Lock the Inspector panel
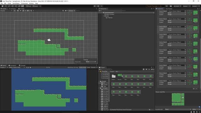Viewport: 201px width, 113px height. tap(198, 9)
